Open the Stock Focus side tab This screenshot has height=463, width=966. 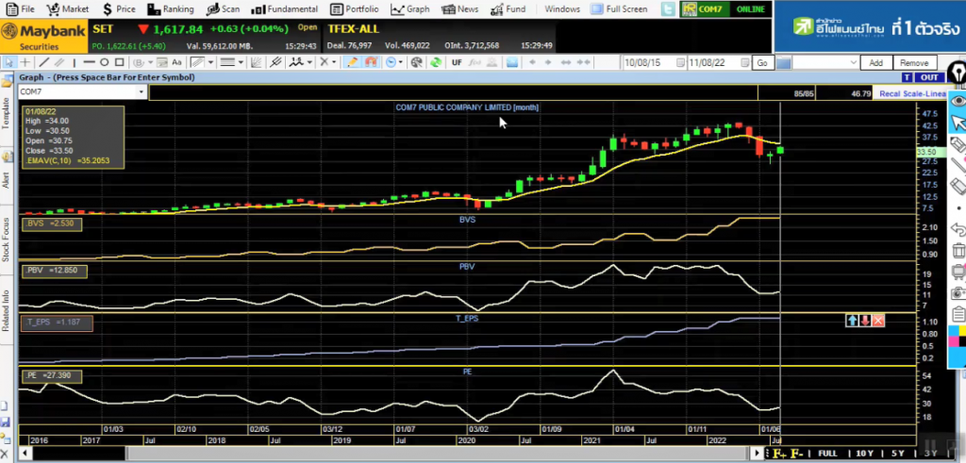point(7,240)
